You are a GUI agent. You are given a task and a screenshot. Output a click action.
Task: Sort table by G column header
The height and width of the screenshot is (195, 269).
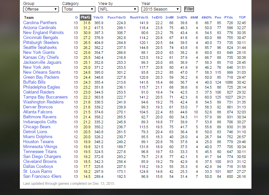click(x=76, y=18)
